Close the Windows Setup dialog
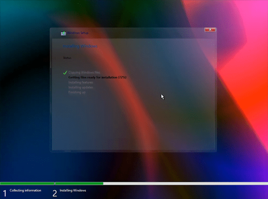268x199 pixels. point(210,30)
